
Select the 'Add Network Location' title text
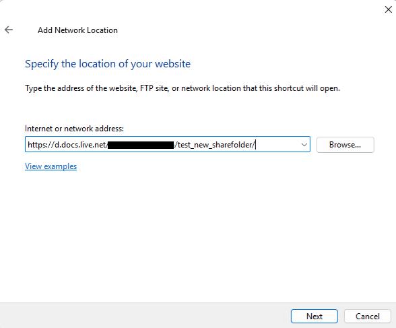pos(77,30)
